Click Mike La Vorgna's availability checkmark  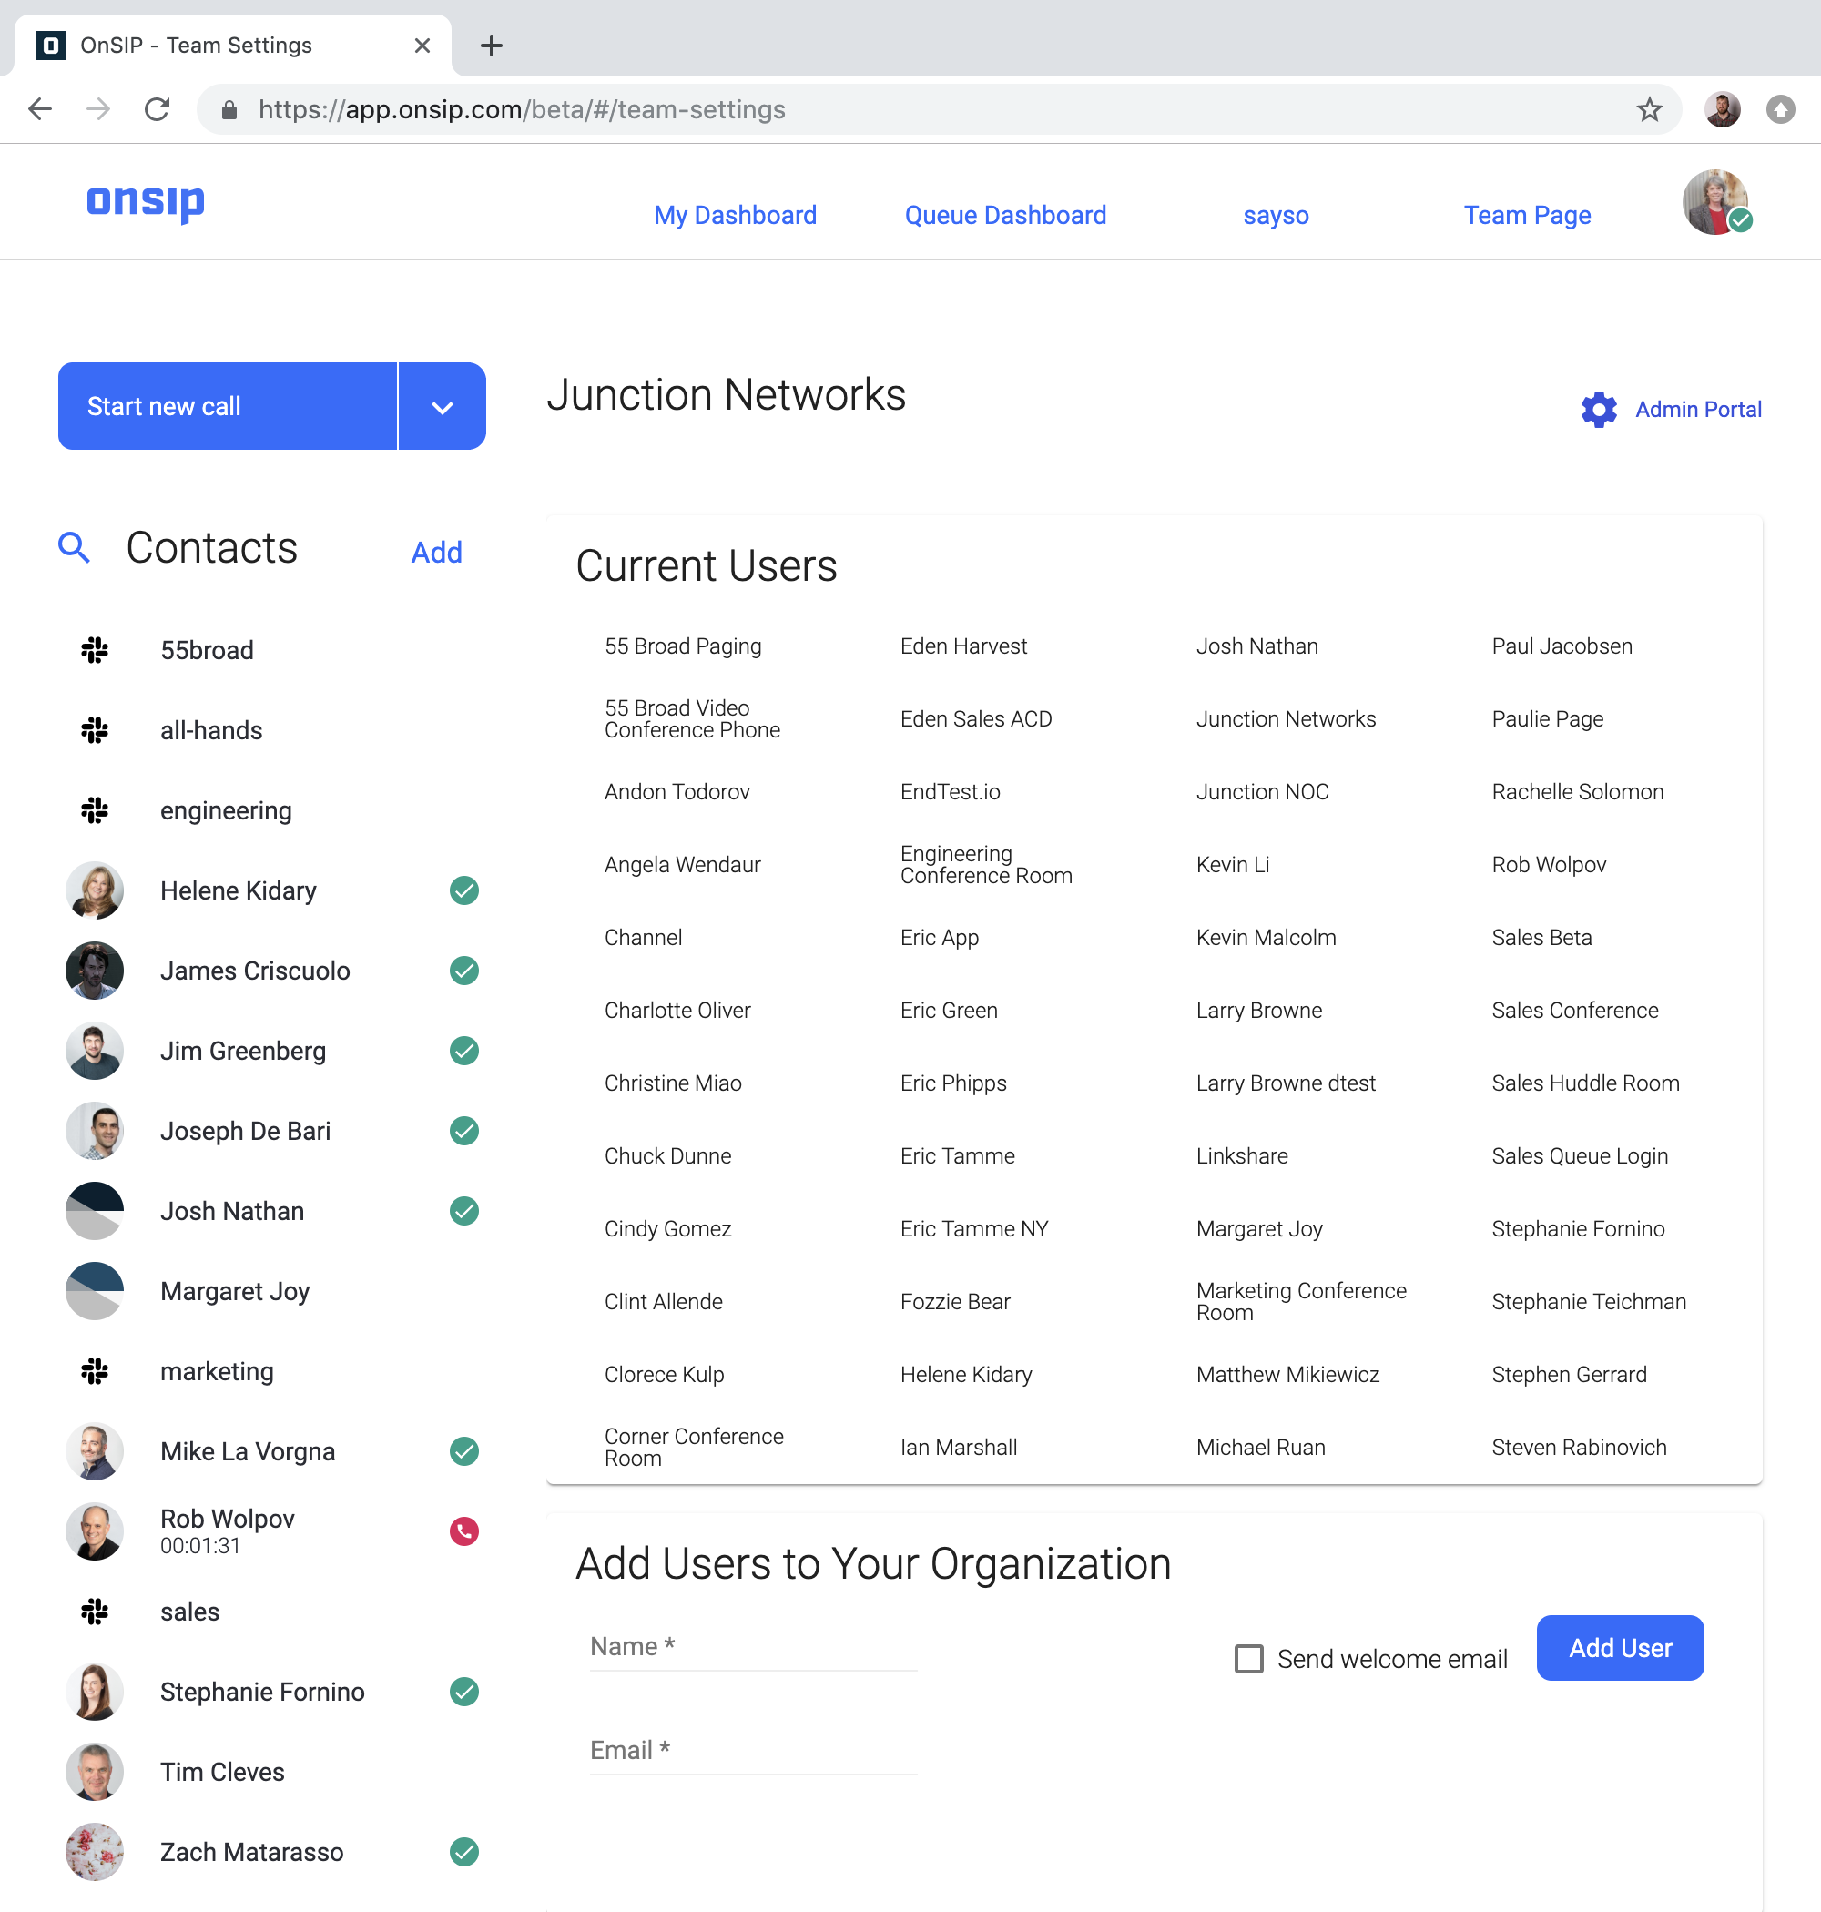tap(464, 1452)
